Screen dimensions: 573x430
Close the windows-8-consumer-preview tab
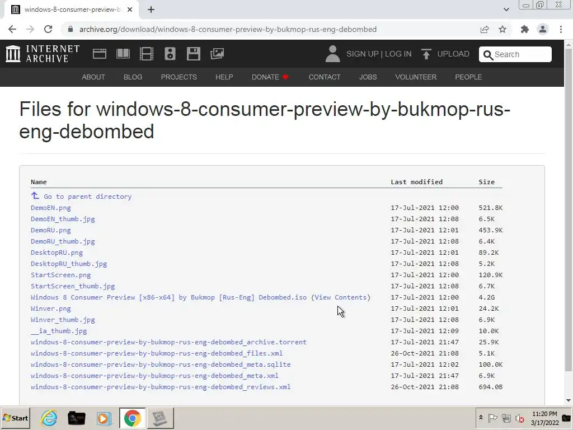[130, 10]
